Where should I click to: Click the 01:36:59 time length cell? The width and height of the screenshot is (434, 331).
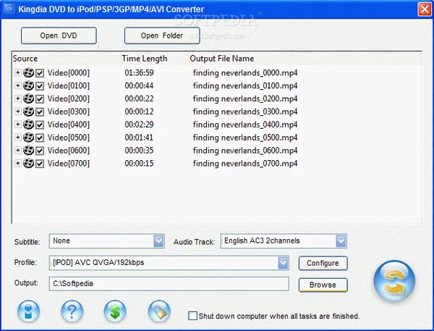click(139, 72)
